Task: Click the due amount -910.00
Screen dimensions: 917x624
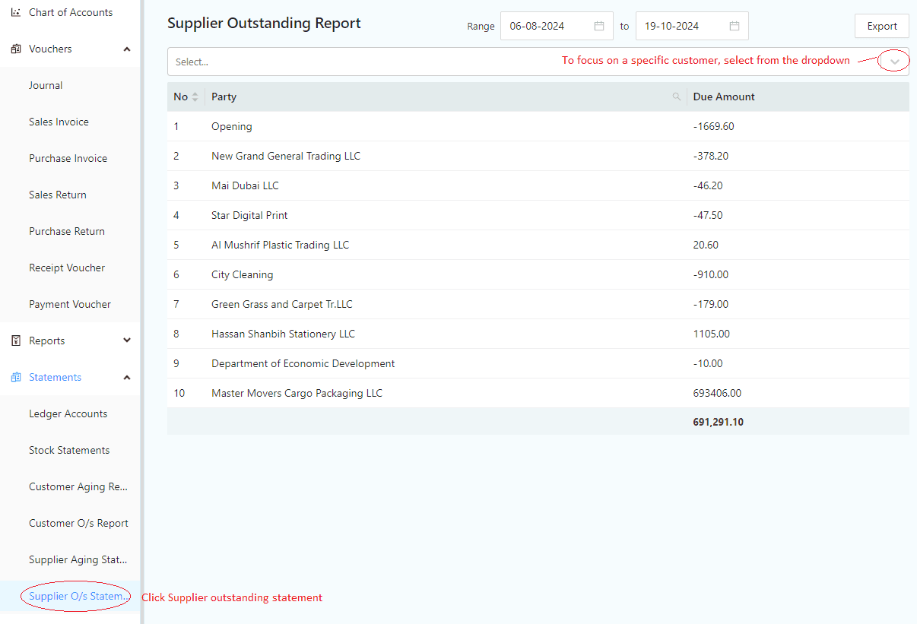Action: pos(710,274)
